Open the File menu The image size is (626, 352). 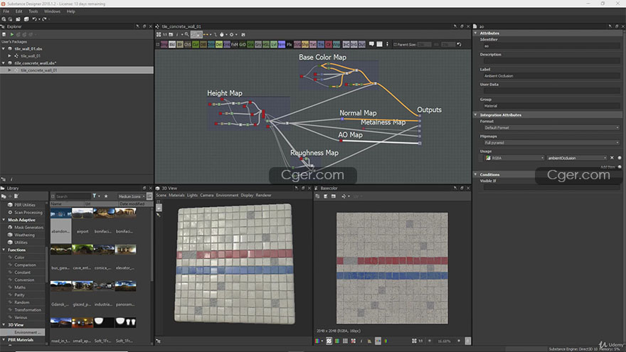point(6,11)
